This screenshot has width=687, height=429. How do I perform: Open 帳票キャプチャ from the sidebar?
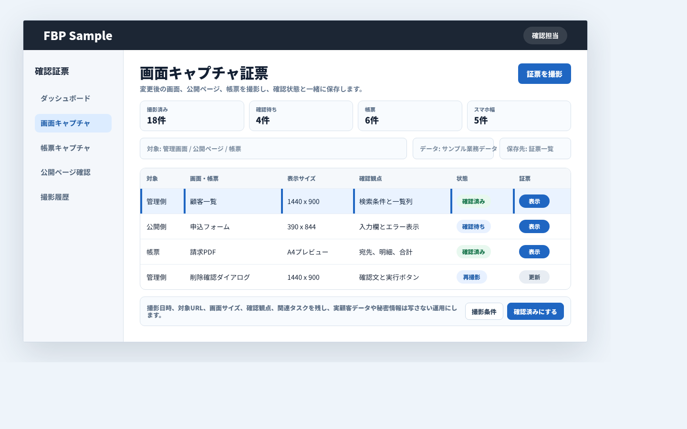click(73, 148)
